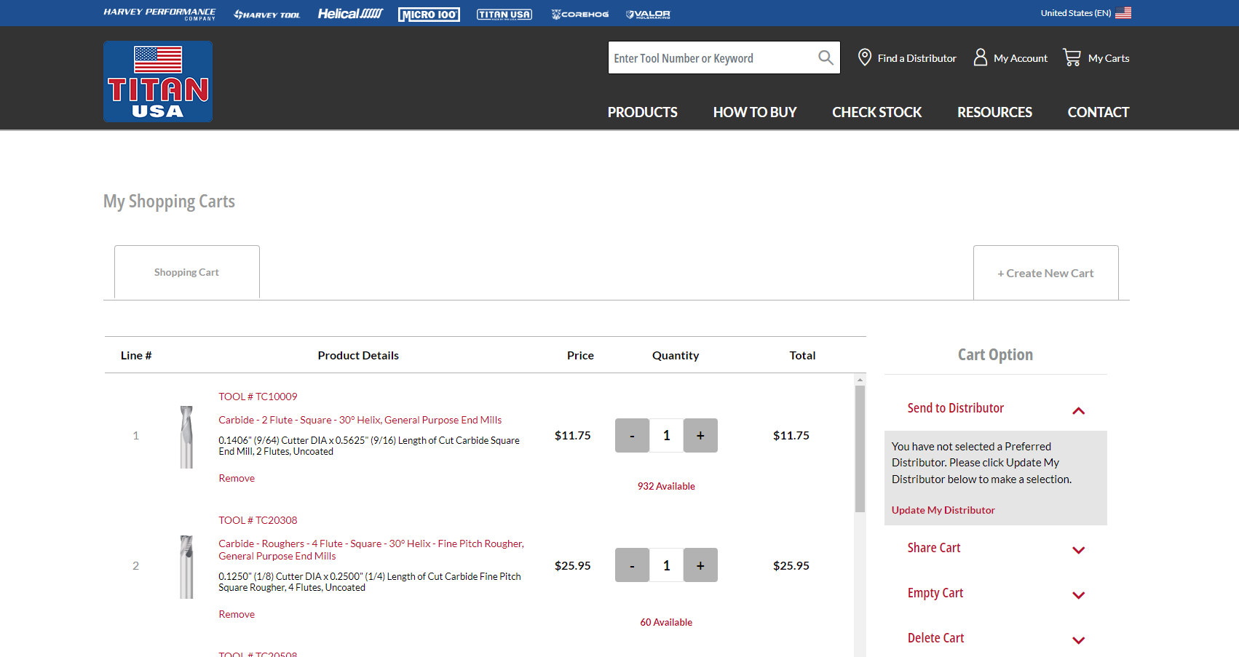Viewport: 1239px width, 657px height.
Task: Open the Update My Distributor link
Action: [943, 509]
